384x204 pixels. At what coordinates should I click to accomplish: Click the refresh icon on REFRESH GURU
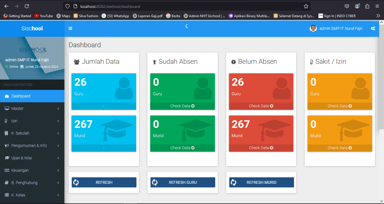pos(154,182)
